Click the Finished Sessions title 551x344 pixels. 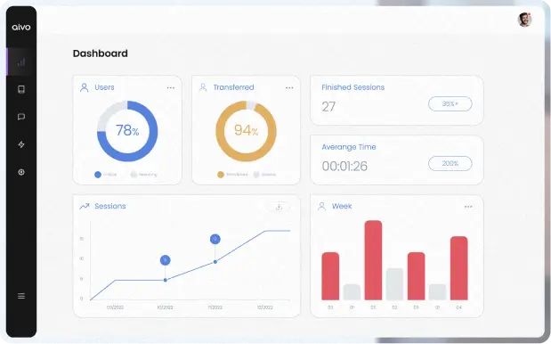352,87
